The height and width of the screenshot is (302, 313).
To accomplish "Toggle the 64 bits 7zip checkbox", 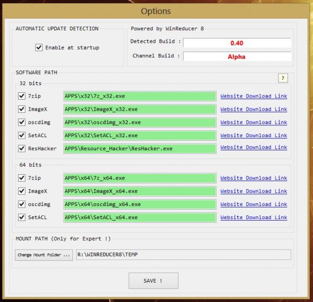I will pos(21,178).
